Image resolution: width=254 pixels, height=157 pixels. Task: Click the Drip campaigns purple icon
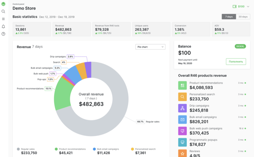182,108
